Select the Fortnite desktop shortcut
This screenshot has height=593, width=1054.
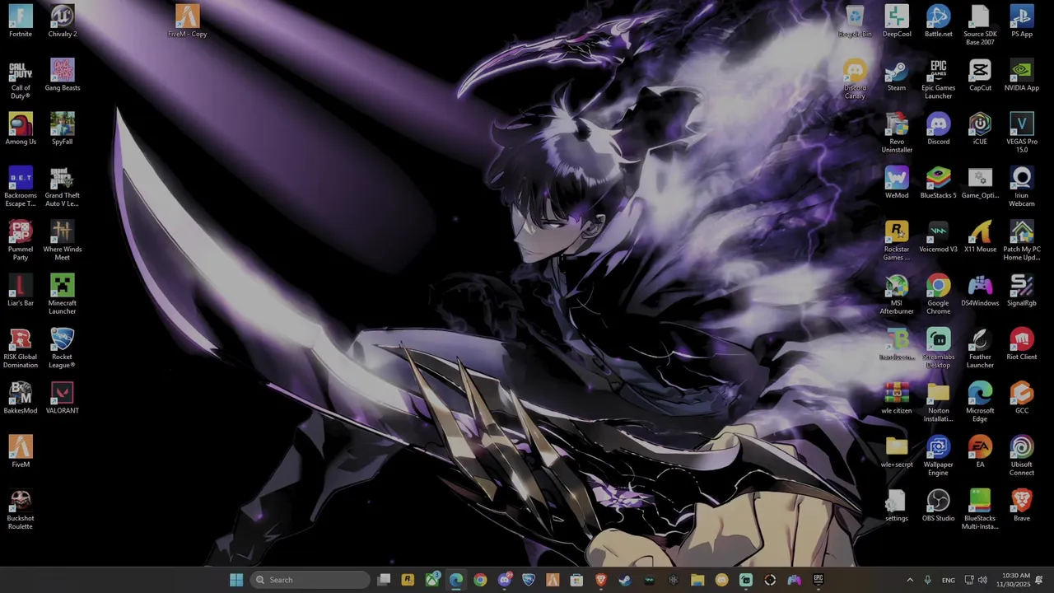[x=21, y=21]
